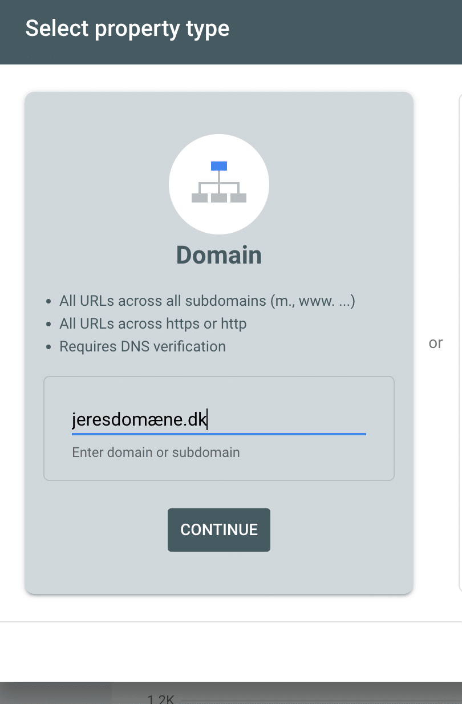The width and height of the screenshot is (462, 704).
Task: Click the '1.2K' chart label behind the dialog
Action: (x=161, y=699)
